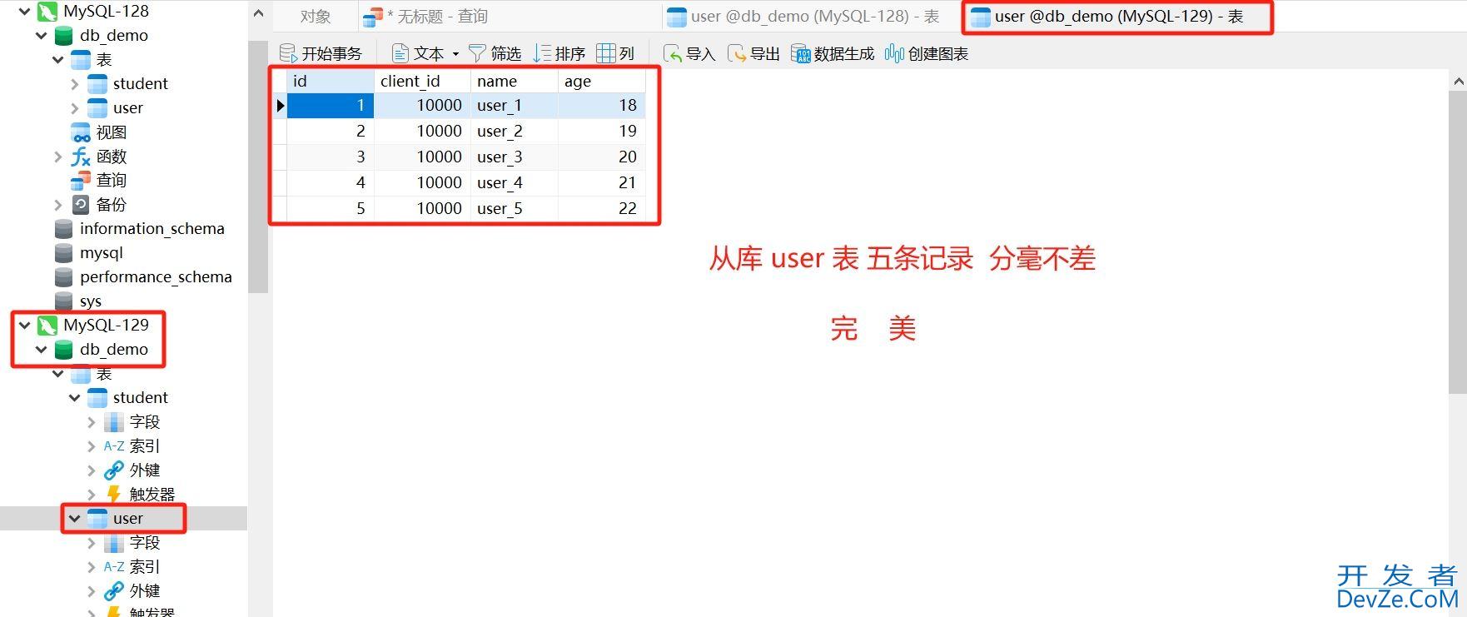Screen dimensions: 1467x617
Task: Click the information_schema database icon
Action: click(63, 229)
